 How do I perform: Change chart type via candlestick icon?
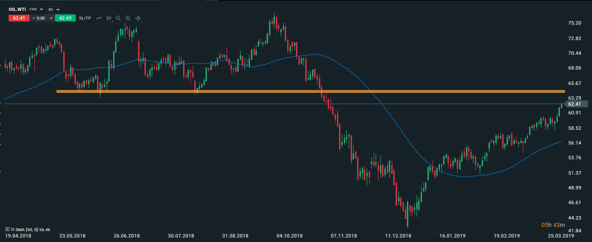click(x=109, y=18)
